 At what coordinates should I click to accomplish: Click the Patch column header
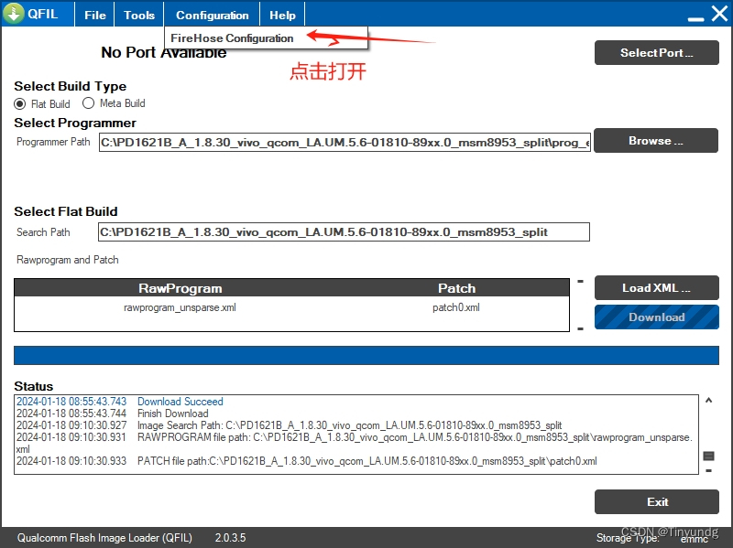(456, 288)
